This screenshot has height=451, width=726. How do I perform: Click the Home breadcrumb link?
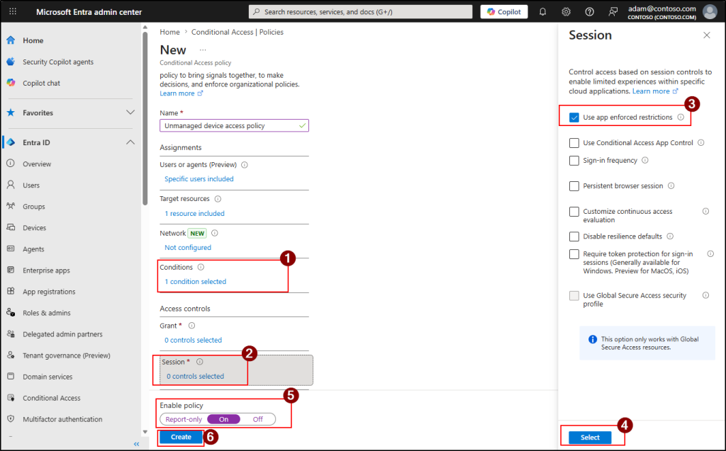(x=169, y=32)
